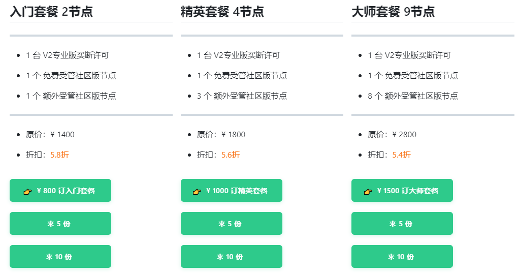The image size is (518, 276).
Task: Click pointing hand icon on 大师套餐 button
Action: coord(368,192)
